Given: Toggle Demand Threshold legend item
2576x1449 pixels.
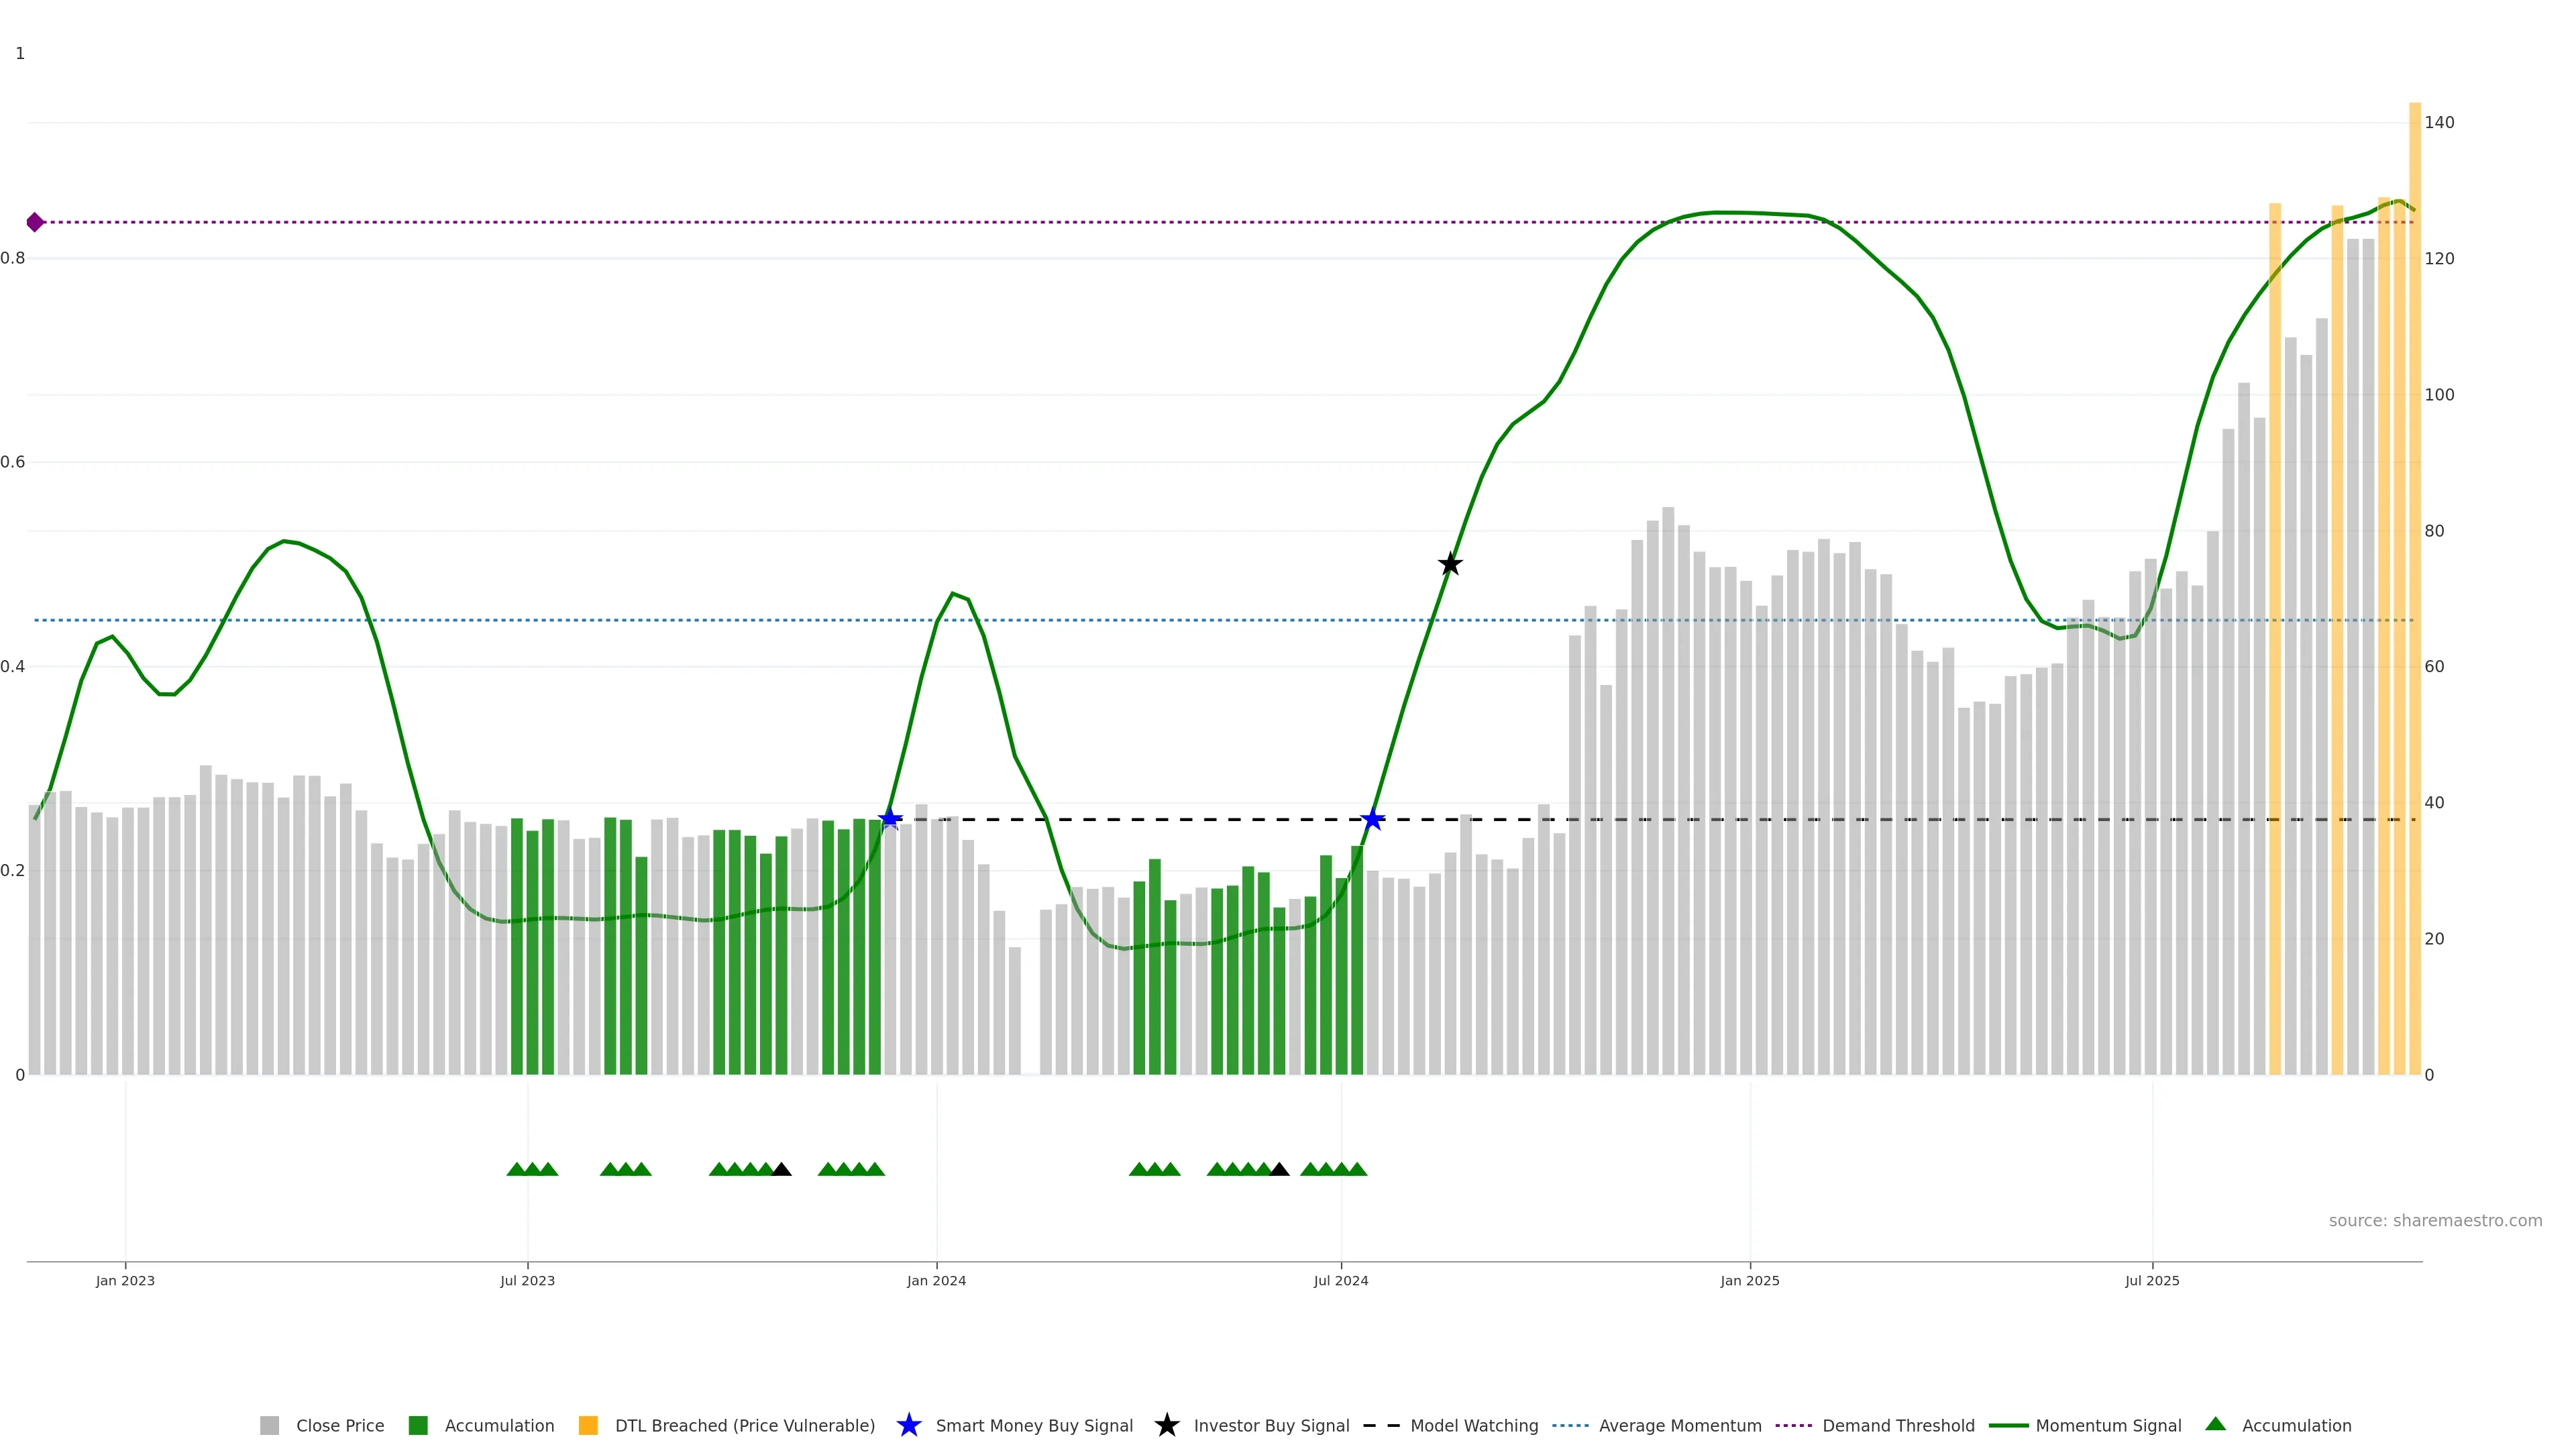Looking at the screenshot, I should [1898, 1425].
